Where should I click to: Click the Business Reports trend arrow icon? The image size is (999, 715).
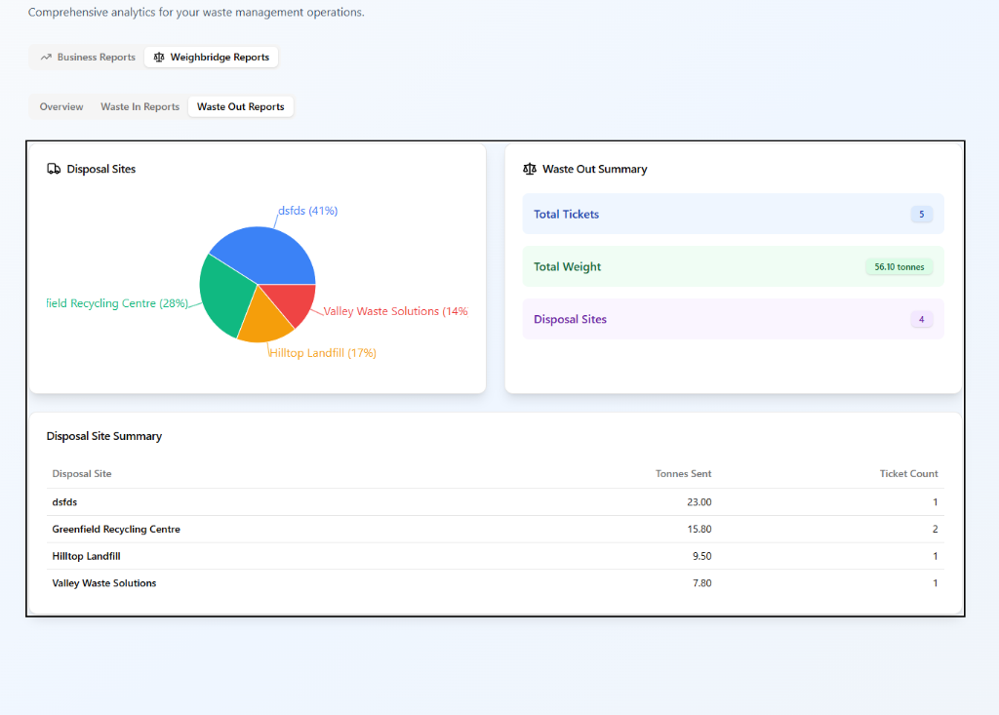click(x=46, y=58)
